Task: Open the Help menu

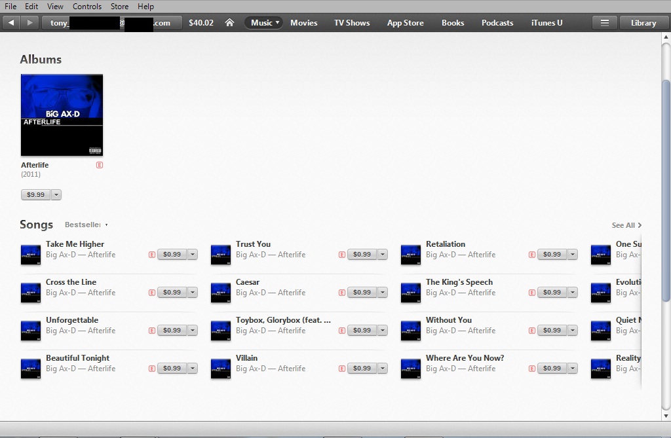Action: coord(145,7)
